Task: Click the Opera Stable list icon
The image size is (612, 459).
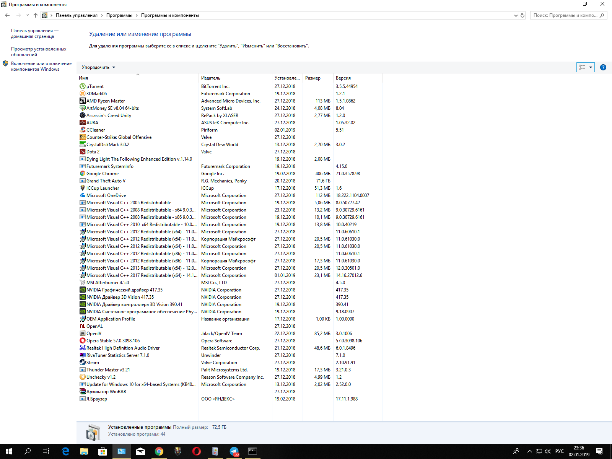Action: 82,341
